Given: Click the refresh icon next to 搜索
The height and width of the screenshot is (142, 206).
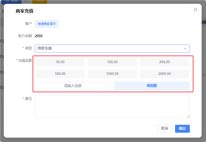Looking at the screenshot, I should (x=25, y=1).
